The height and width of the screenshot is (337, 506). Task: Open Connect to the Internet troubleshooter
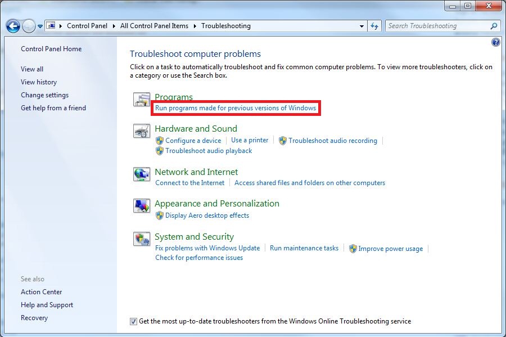pyautogui.click(x=190, y=183)
